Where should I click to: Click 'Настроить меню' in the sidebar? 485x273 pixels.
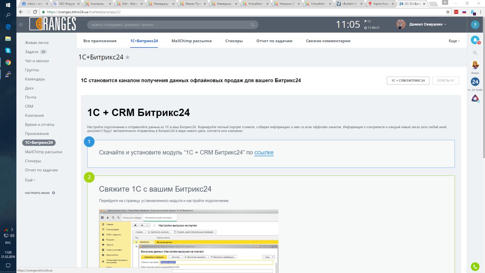click(x=37, y=193)
